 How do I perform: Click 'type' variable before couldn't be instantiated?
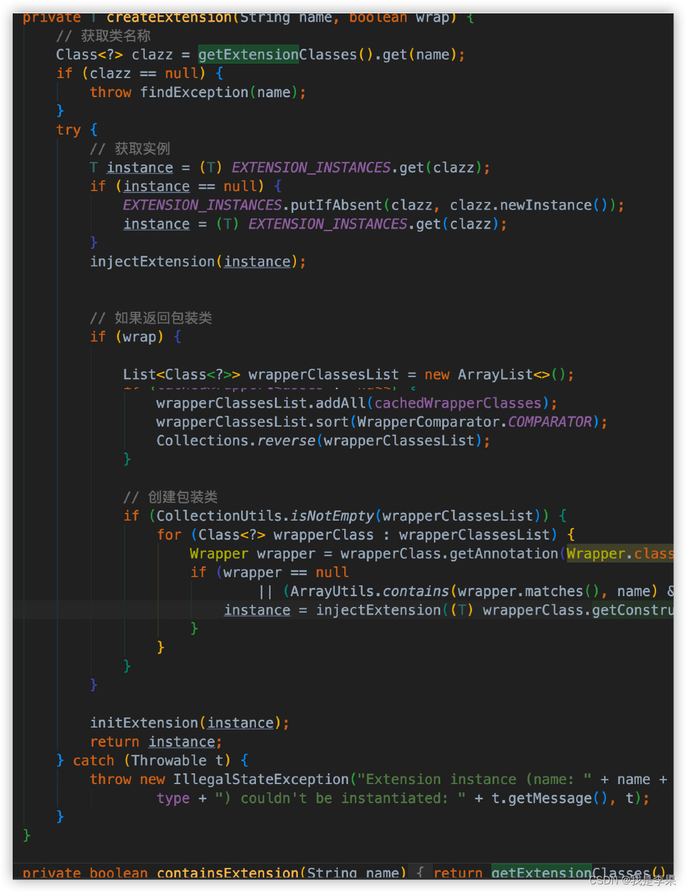[173, 799]
